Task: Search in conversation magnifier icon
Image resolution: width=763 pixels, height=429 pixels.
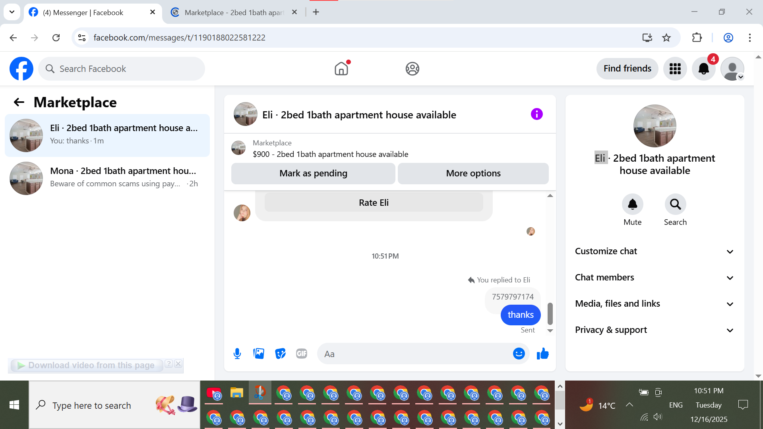Action: click(676, 204)
